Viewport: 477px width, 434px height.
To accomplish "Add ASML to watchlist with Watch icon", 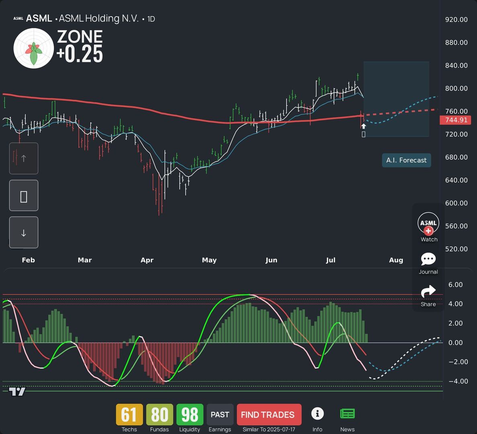I will 428,224.
